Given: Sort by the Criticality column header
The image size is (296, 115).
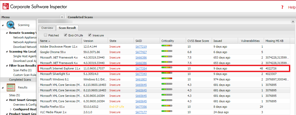Looking at the screenshot, I should [173, 41].
